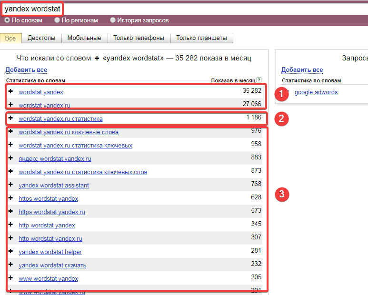
Task: Select 'История запросов' radio button
Action: (113, 20)
